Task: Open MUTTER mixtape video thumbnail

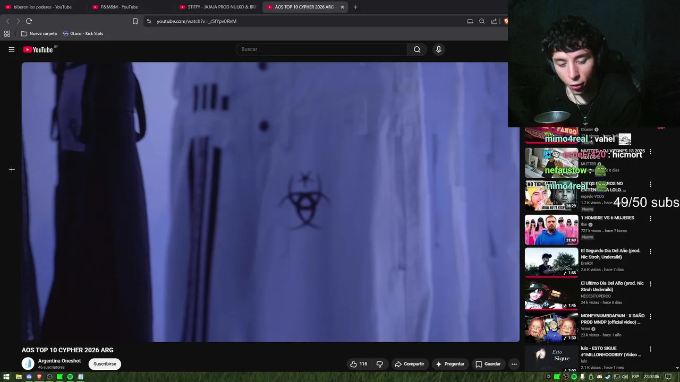Action: 551,162
